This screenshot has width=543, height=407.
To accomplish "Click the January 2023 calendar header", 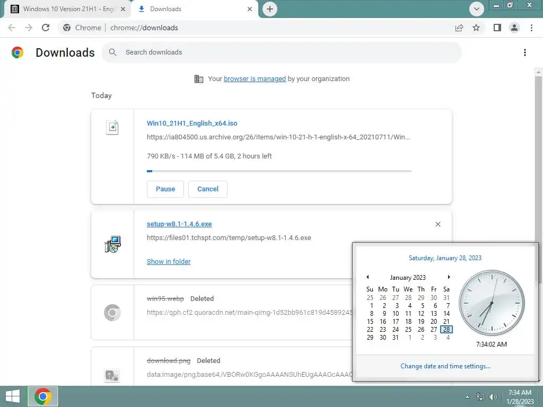I will [x=408, y=278].
